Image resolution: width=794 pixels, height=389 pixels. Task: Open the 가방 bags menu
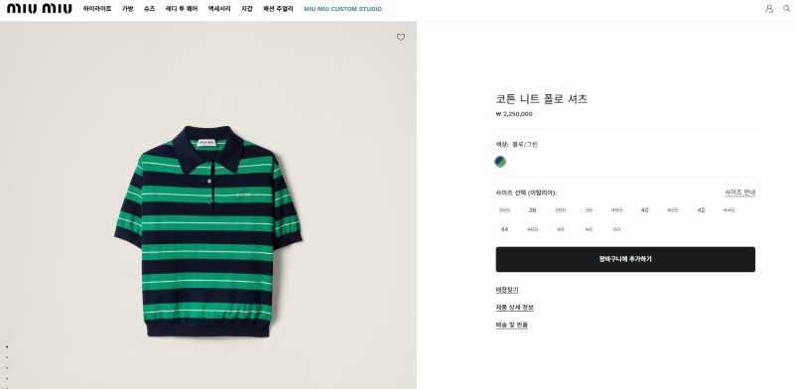(127, 9)
